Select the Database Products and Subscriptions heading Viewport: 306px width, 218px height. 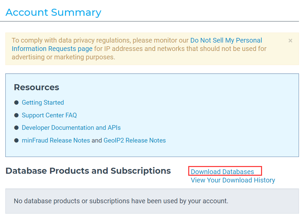[x=88, y=171]
